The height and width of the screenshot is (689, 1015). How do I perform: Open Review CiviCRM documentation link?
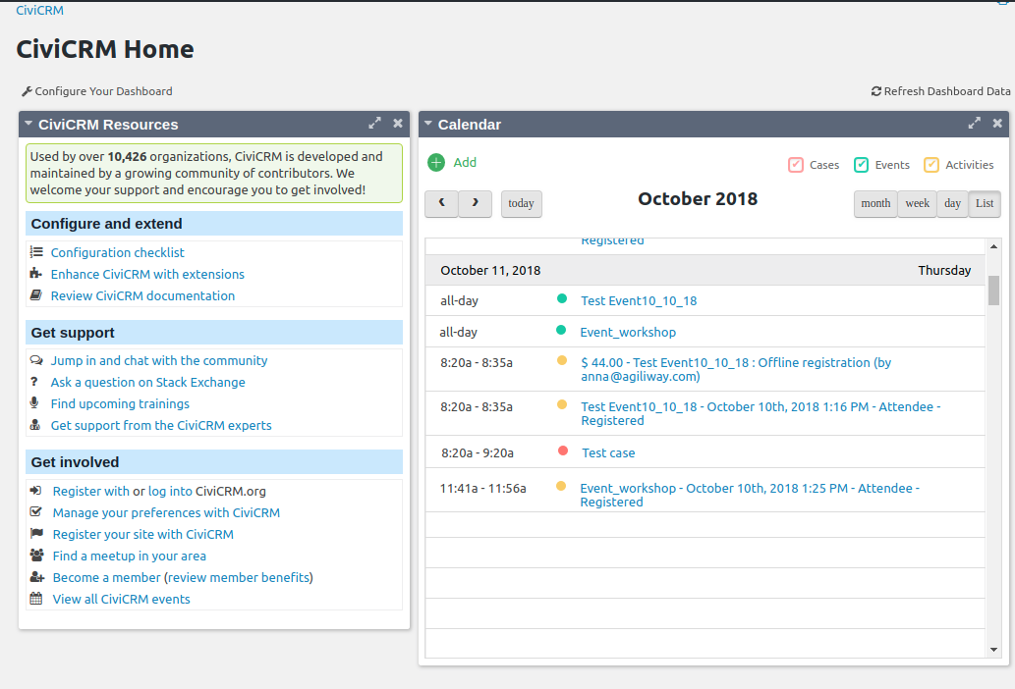point(142,296)
